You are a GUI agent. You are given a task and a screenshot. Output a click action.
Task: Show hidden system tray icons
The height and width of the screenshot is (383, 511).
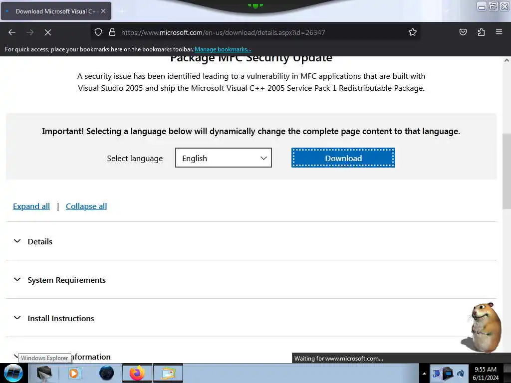click(x=424, y=374)
